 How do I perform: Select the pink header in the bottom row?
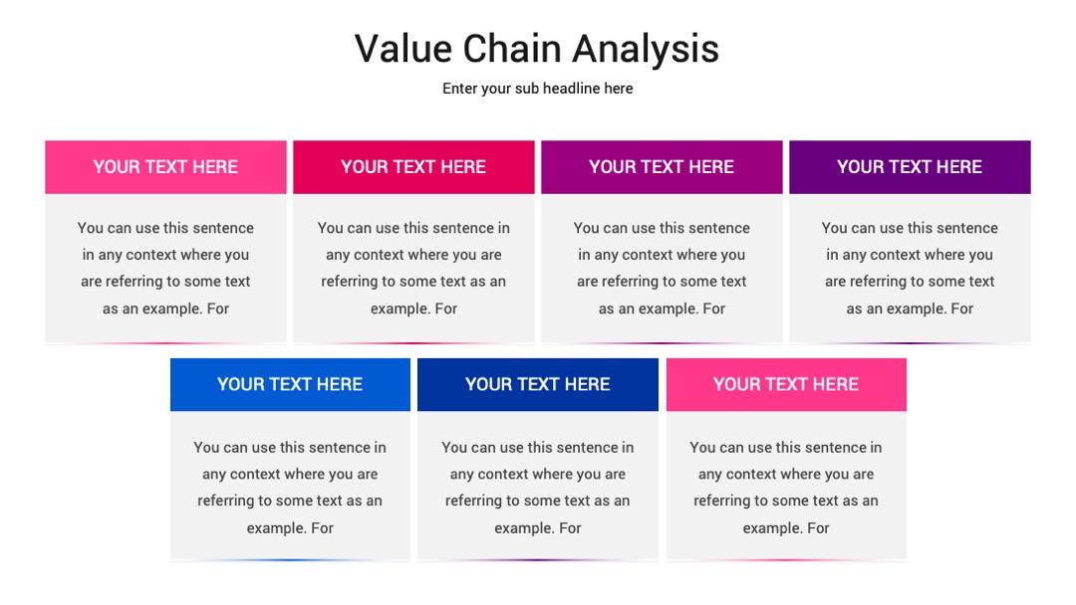pyautogui.click(x=786, y=384)
